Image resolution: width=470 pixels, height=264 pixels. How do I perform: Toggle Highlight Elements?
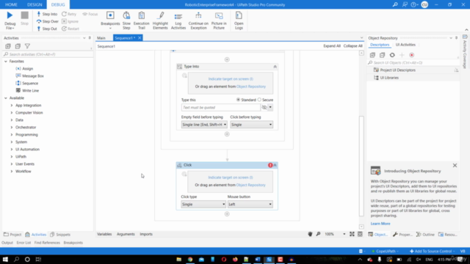tap(160, 21)
